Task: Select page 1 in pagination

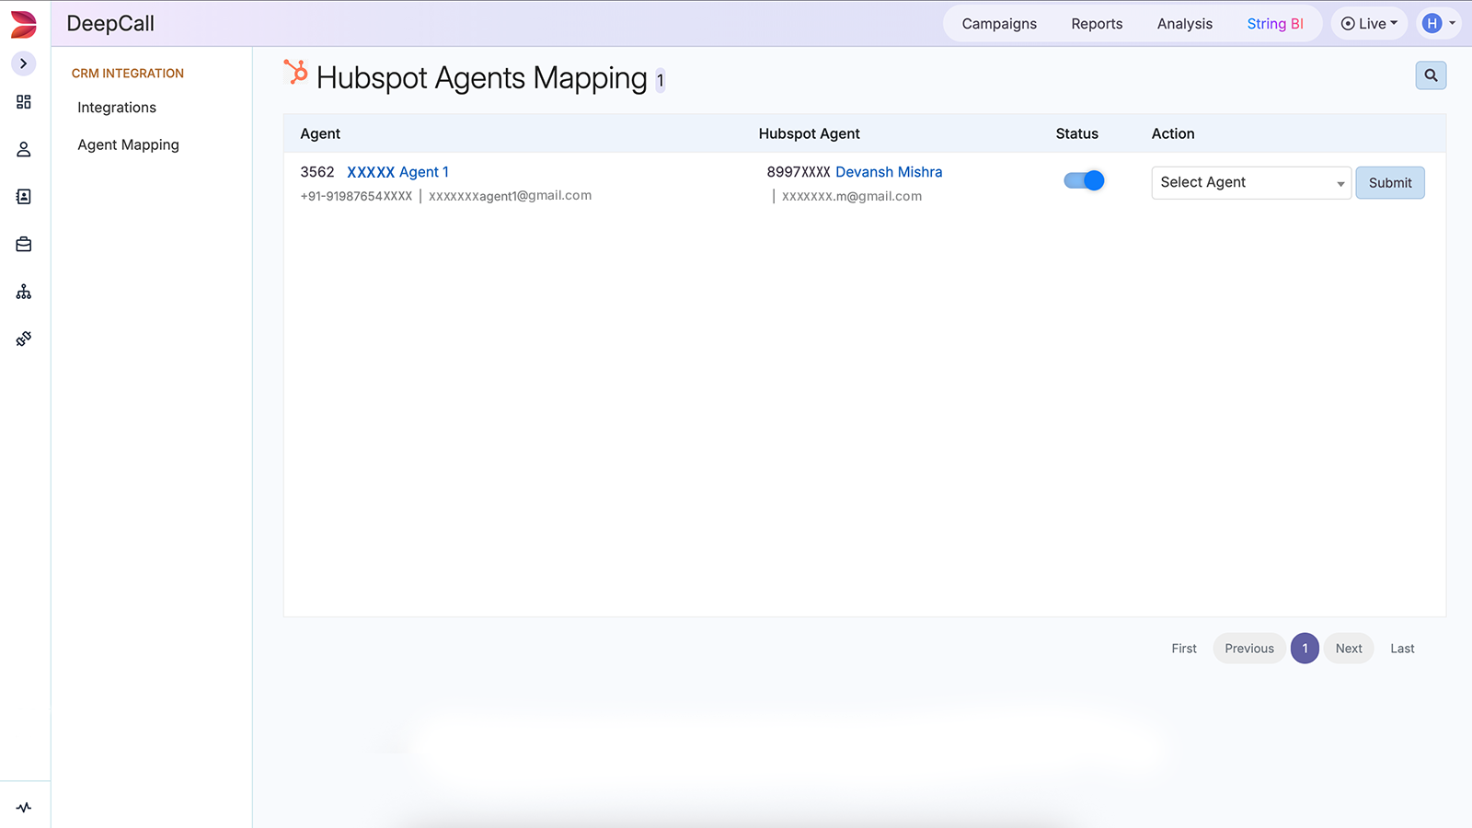Action: tap(1305, 649)
